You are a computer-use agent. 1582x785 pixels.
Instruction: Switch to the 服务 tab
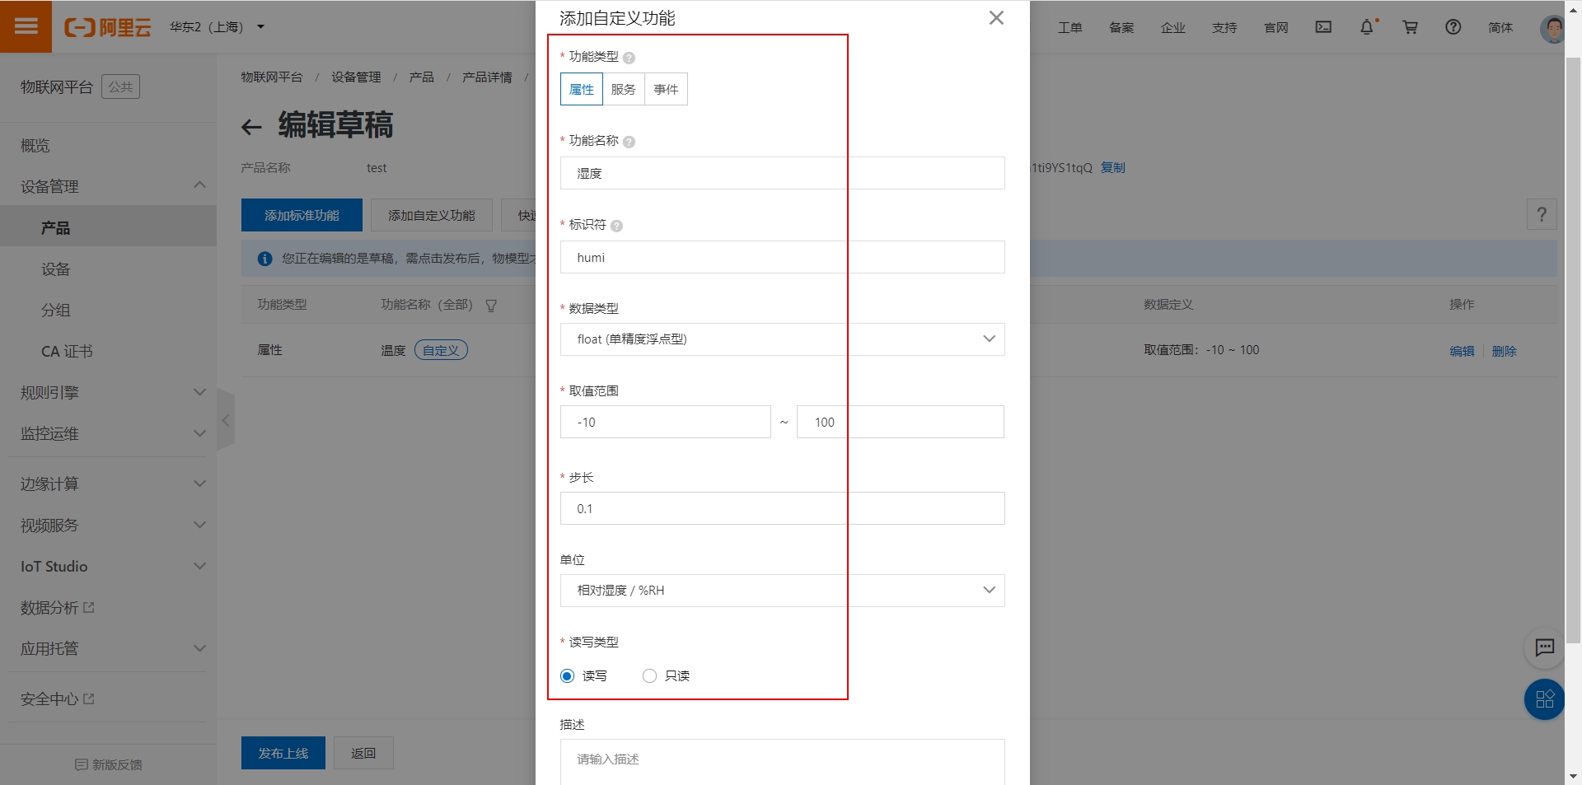click(623, 89)
